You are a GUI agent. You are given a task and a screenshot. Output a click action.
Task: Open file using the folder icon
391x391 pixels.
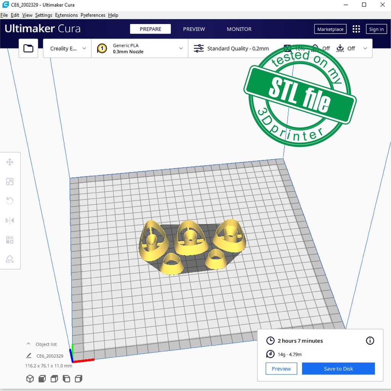click(x=28, y=48)
